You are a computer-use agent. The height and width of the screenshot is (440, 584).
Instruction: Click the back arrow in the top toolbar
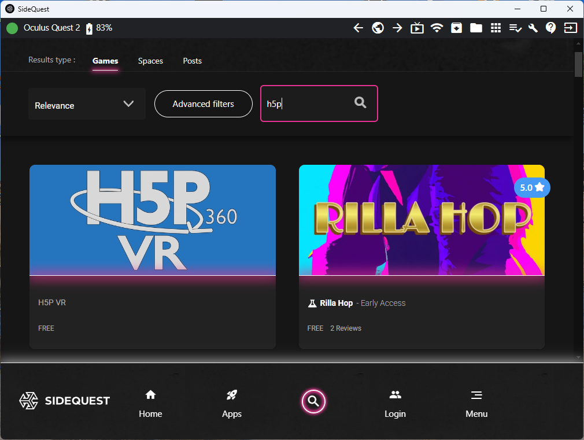point(358,28)
